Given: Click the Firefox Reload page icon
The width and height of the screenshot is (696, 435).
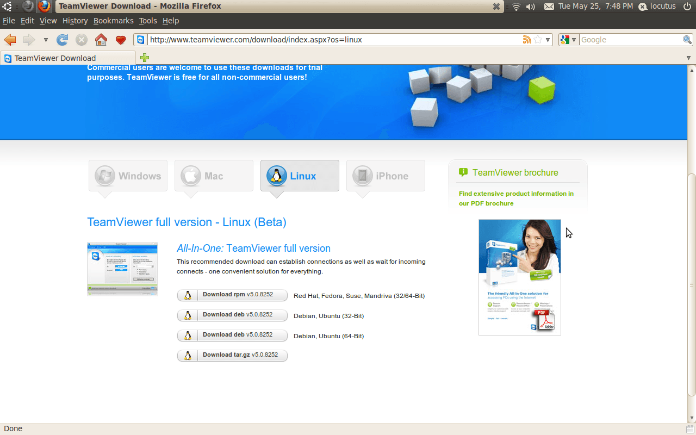Looking at the screenshot, I should pos(63,40).
